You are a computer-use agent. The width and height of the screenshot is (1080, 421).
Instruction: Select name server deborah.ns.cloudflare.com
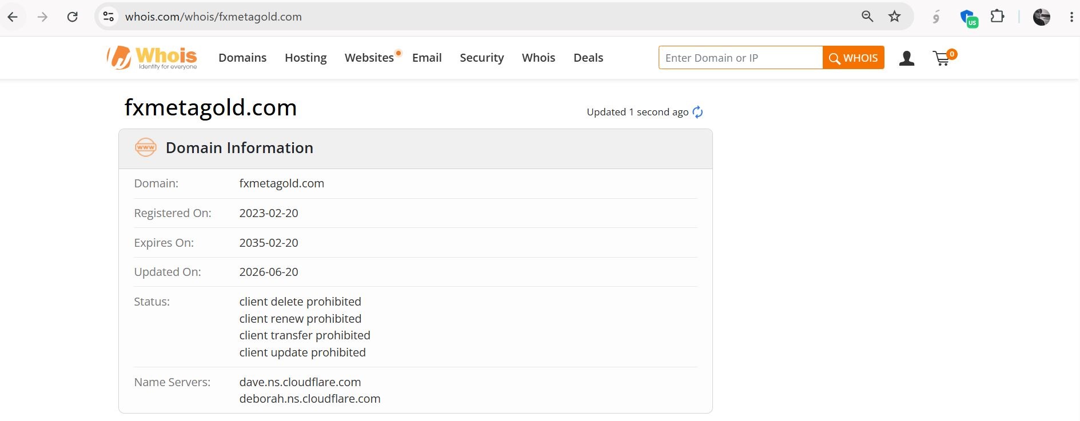coord(310,399)
